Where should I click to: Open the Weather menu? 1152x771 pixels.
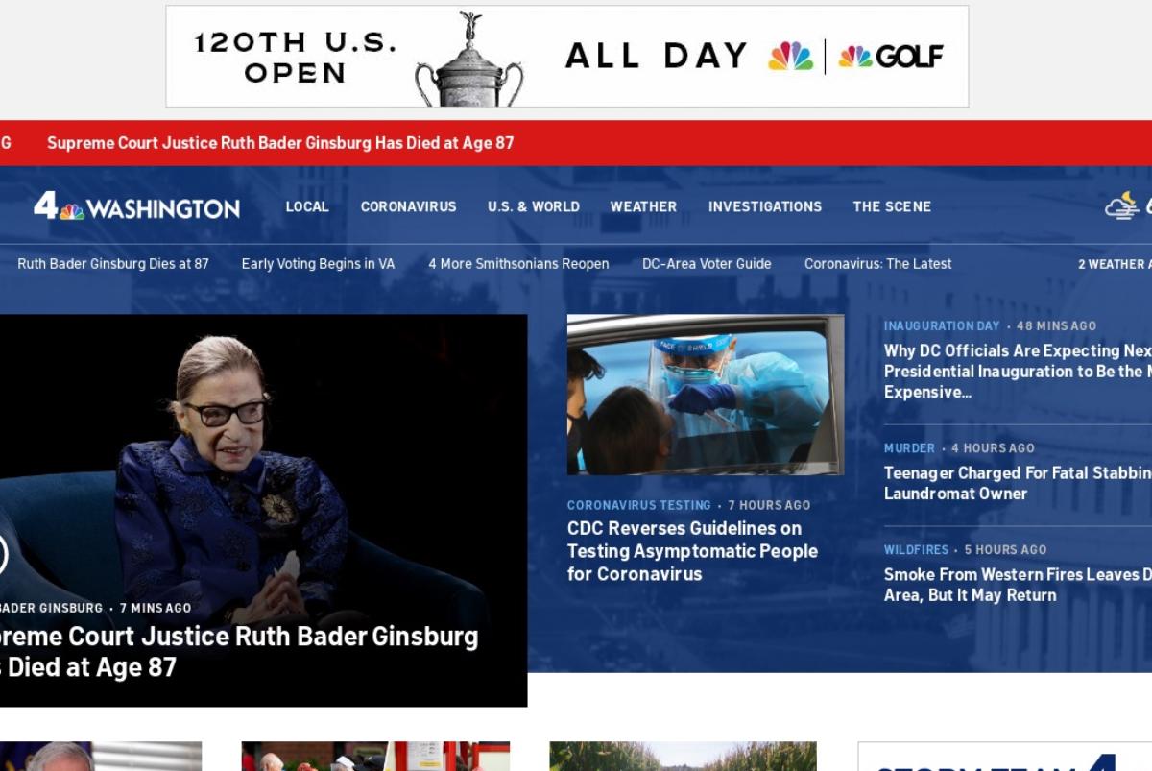tap(643, 206)
